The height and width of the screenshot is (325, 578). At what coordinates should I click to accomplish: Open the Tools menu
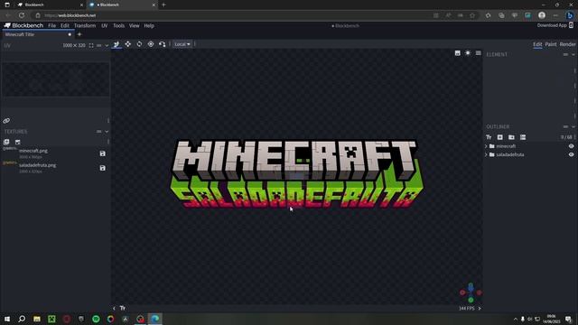pos(118,25)
